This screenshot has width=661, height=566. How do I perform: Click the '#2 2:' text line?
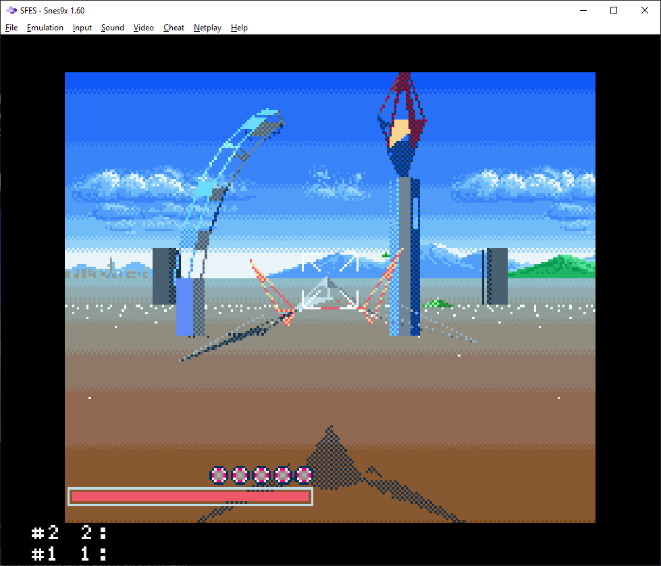69,532
